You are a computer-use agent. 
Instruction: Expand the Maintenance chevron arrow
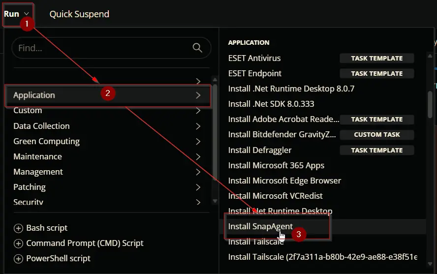point(198,157)
